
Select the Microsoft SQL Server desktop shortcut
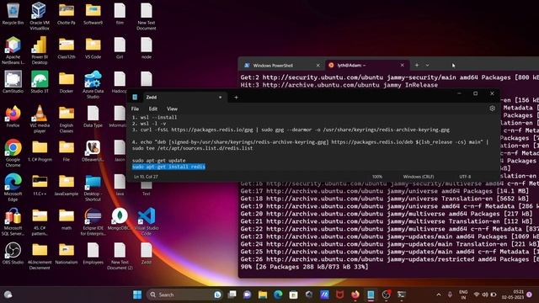pos(13,221)
